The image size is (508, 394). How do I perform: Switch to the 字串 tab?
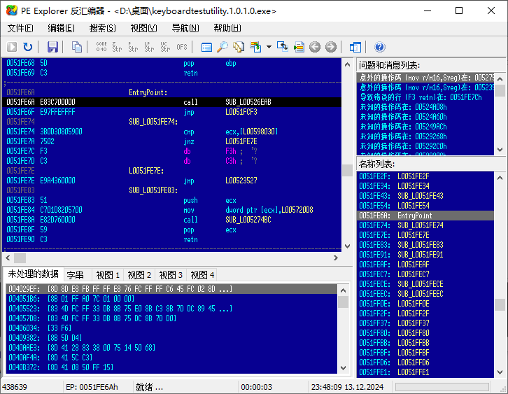point(76,275)
